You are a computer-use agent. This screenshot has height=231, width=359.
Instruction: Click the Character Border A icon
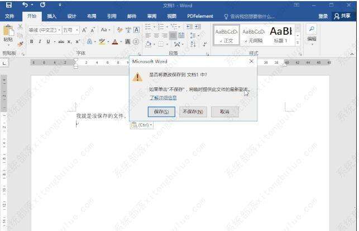pyautogui.click(x=136, y=30)
